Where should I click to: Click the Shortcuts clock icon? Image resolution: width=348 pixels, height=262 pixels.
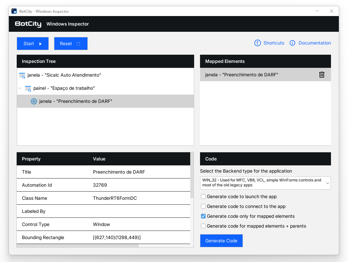(x=258, y=43)
